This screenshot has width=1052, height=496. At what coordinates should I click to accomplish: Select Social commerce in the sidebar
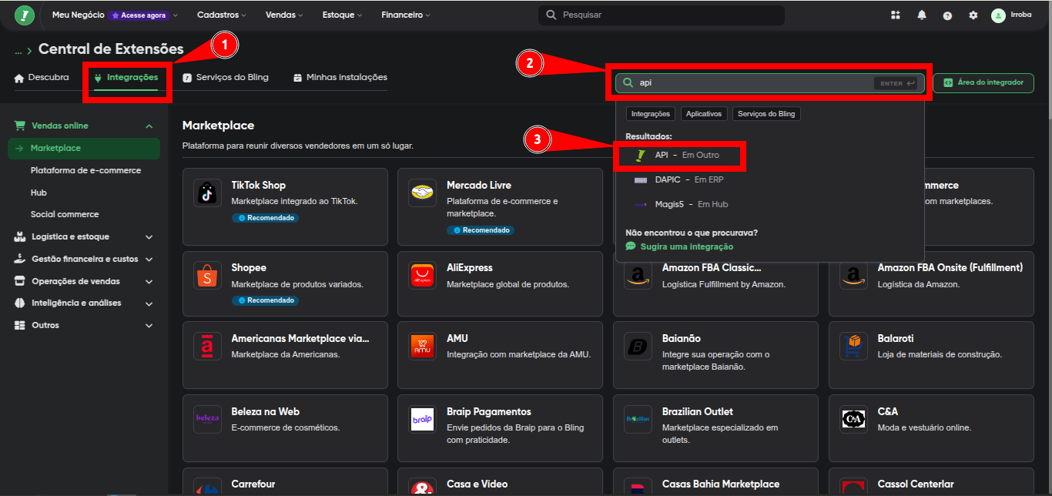coord(65,214)
